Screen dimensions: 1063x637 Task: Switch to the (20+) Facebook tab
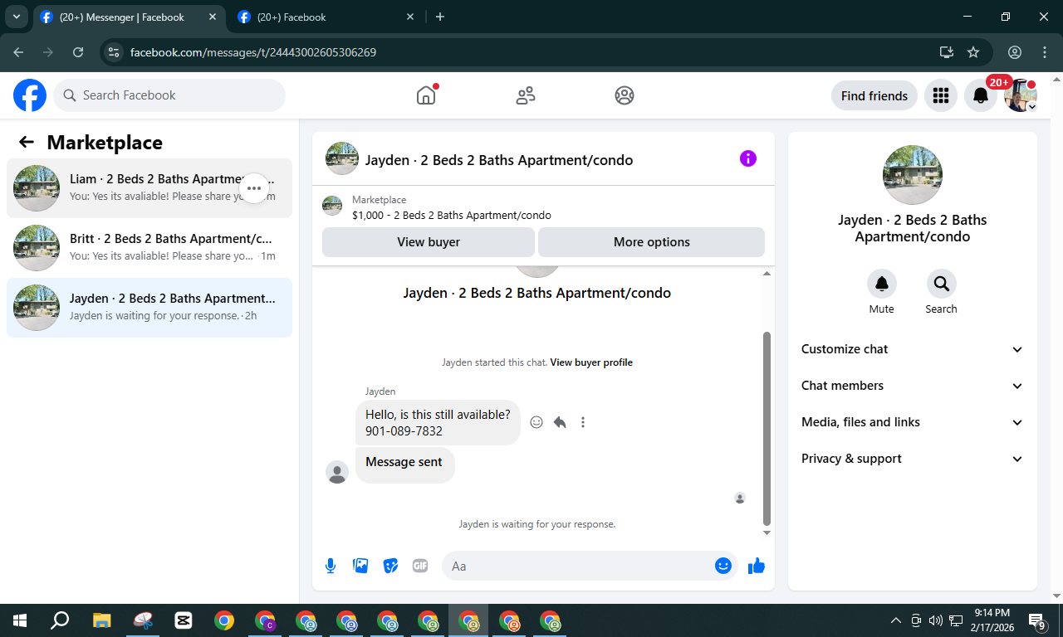click(326, 17)
